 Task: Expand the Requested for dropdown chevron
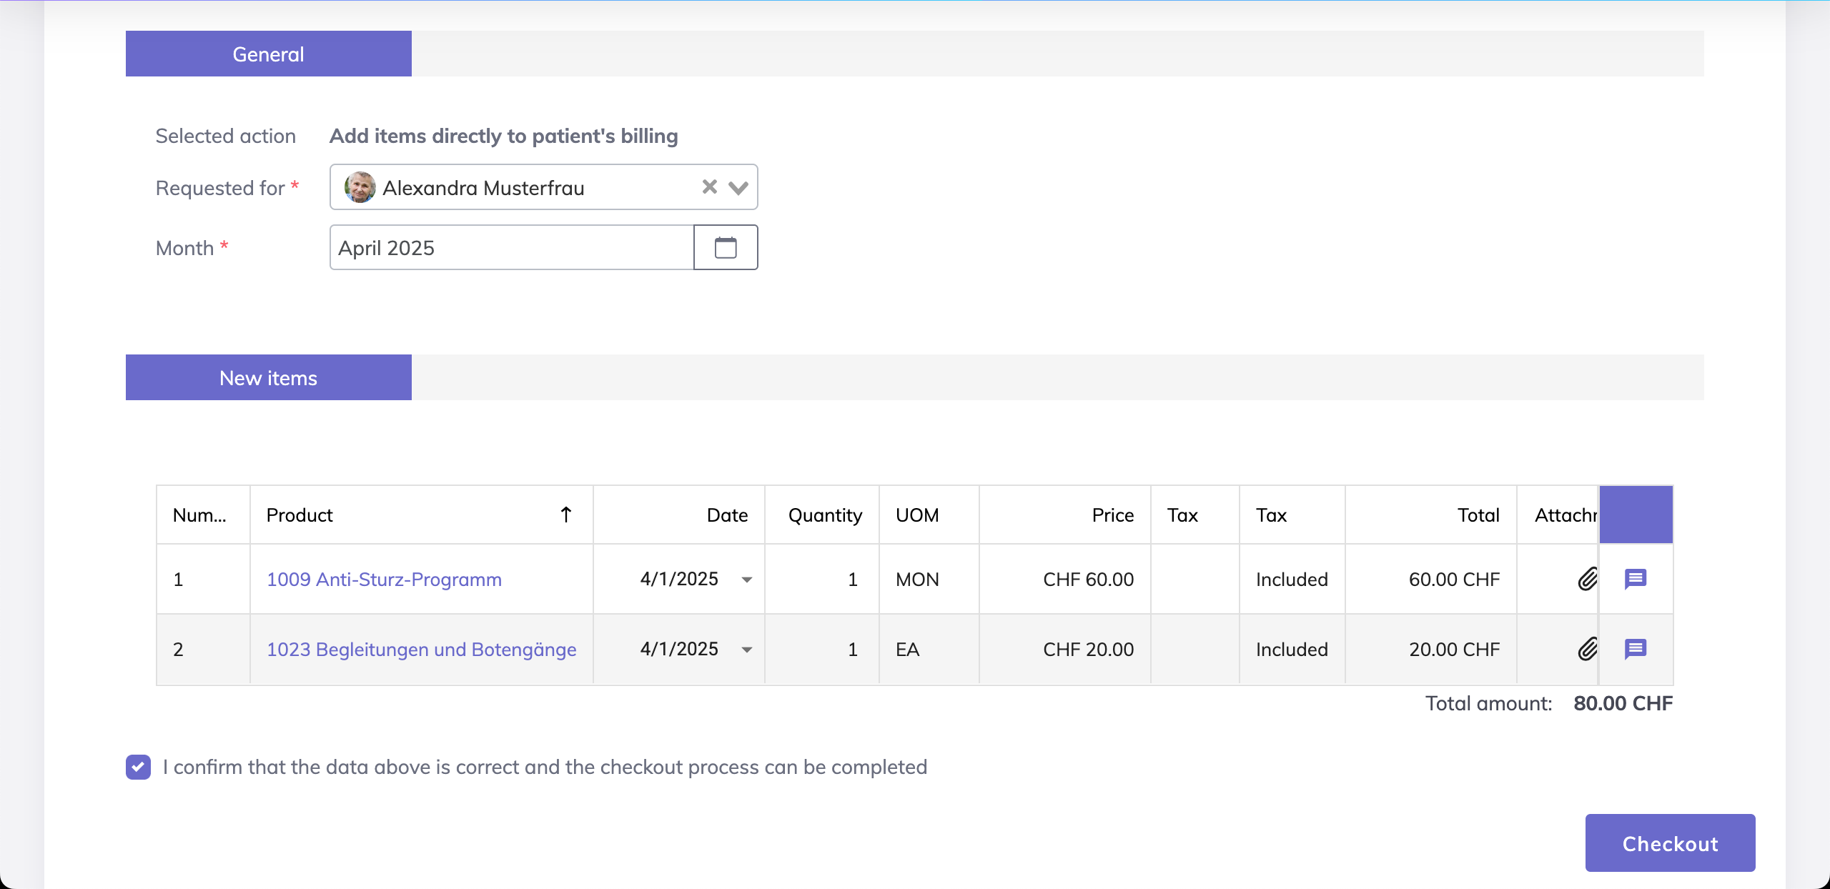738,187
